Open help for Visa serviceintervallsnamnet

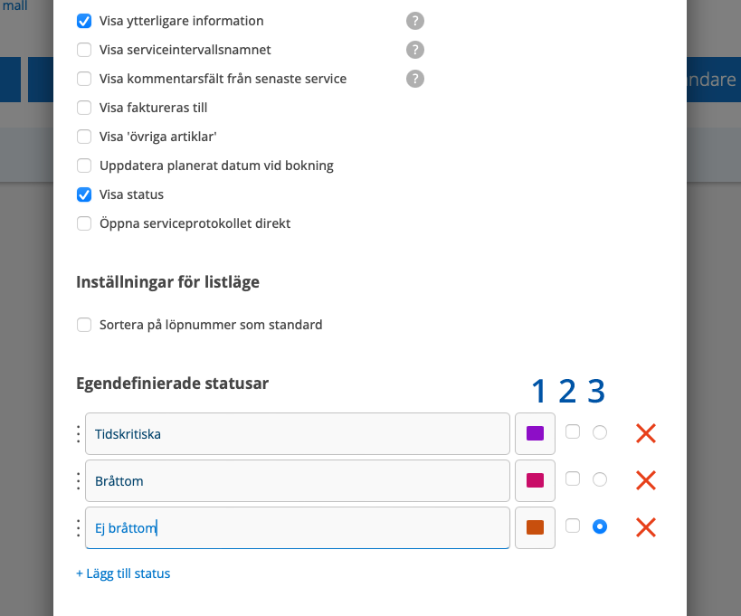[415, 50]
